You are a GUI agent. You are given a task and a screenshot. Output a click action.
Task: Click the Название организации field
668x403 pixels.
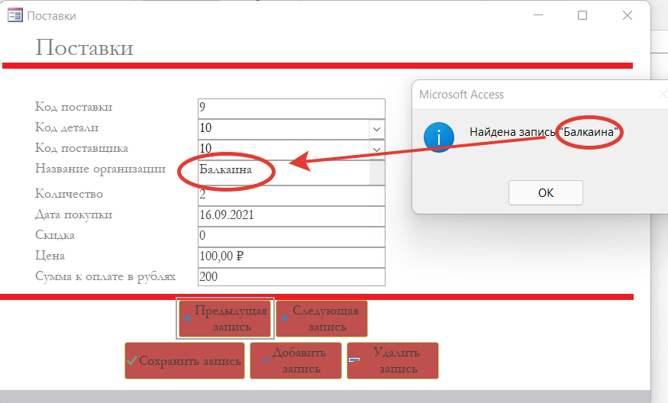coord(292,172)
